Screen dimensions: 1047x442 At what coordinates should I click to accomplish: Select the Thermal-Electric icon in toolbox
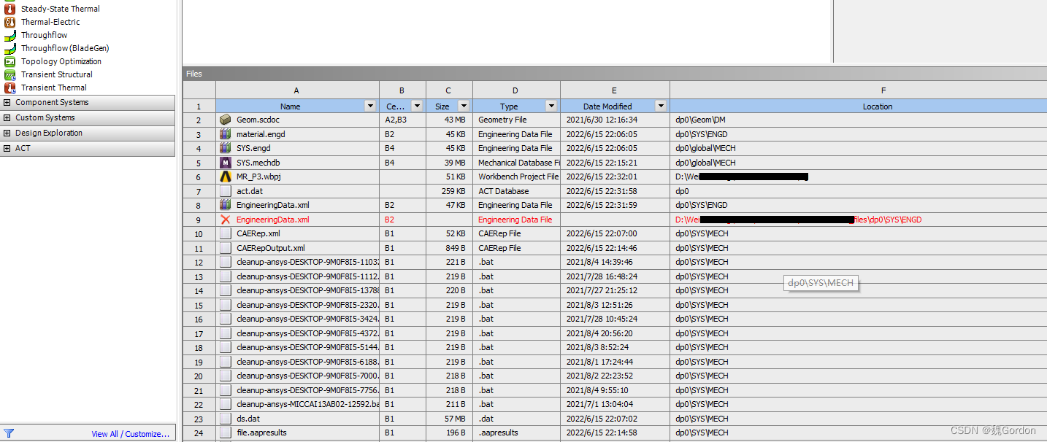click(9, 22)
